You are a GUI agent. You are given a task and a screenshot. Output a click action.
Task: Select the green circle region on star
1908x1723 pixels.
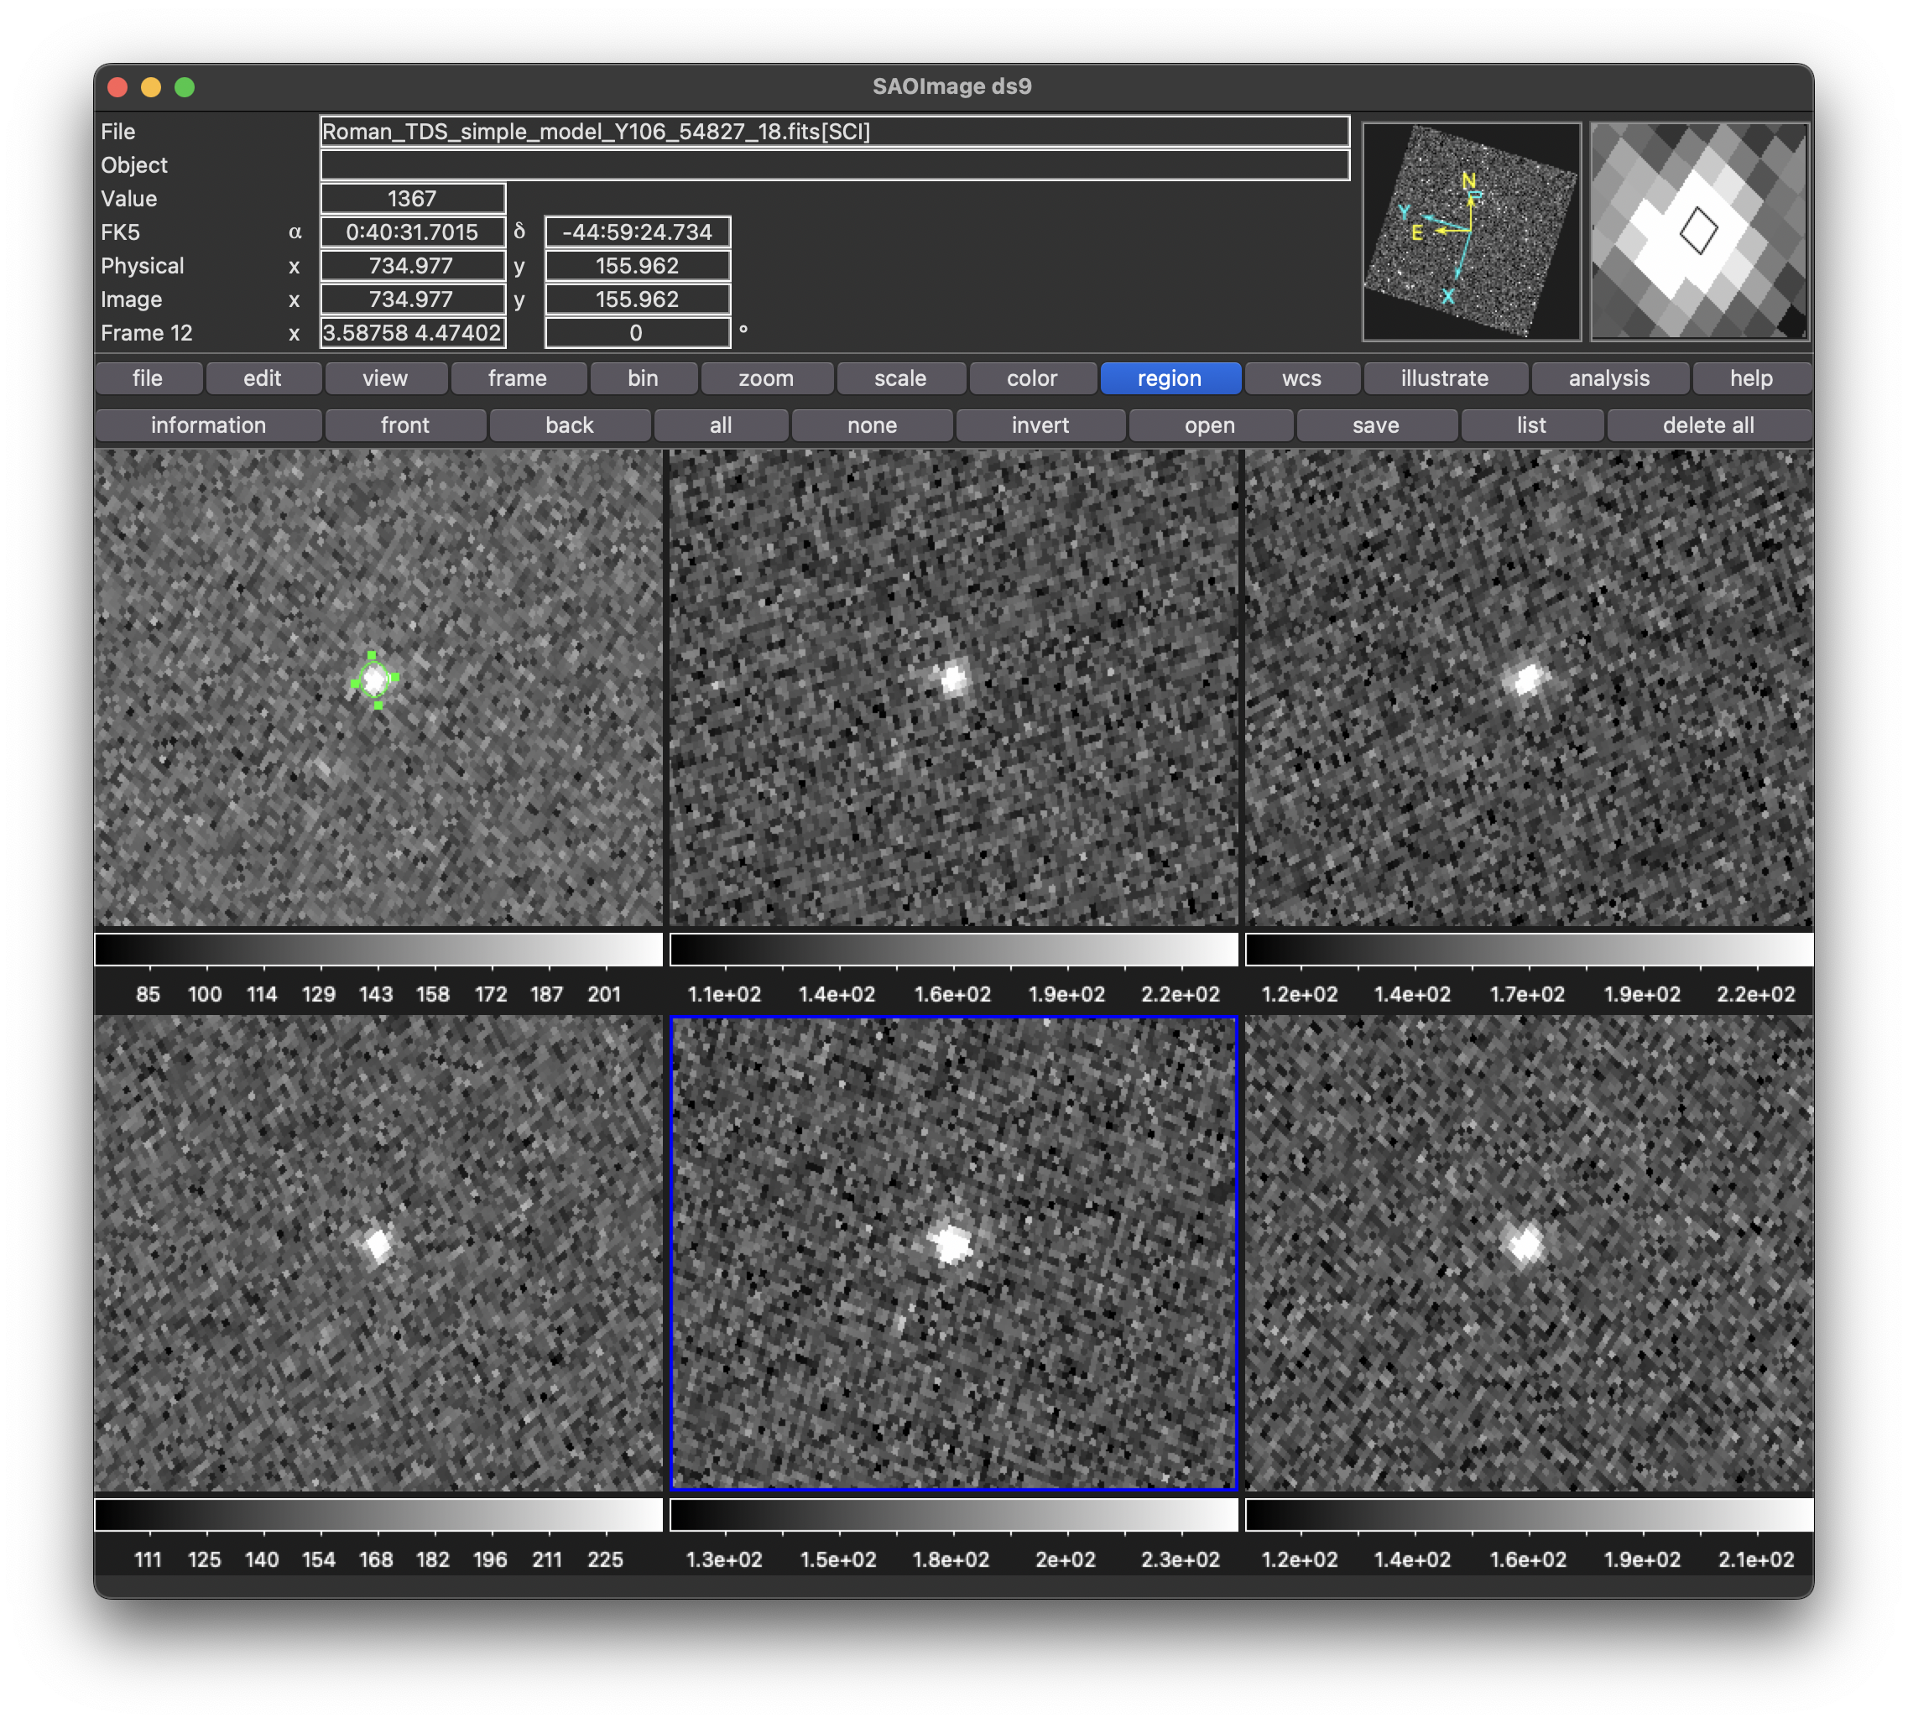(x=375, y=679)
